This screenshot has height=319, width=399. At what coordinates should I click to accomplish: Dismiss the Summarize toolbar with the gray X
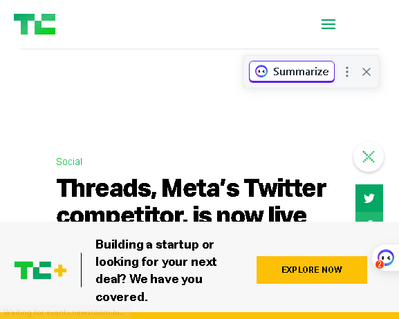point(366,72)
